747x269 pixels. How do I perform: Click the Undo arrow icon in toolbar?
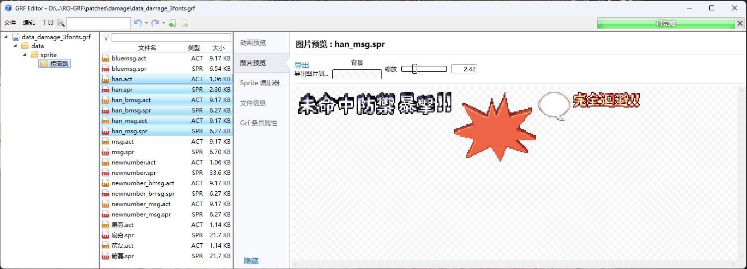(138, 23)
